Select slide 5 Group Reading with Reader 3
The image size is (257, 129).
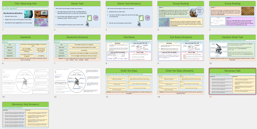coord(233,14)
